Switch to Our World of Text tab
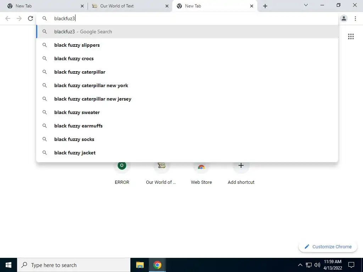The image size is (363, 272). tap(130, 6)
